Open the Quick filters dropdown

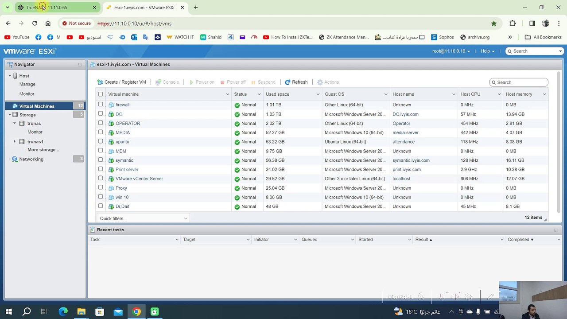click(143, 218)
